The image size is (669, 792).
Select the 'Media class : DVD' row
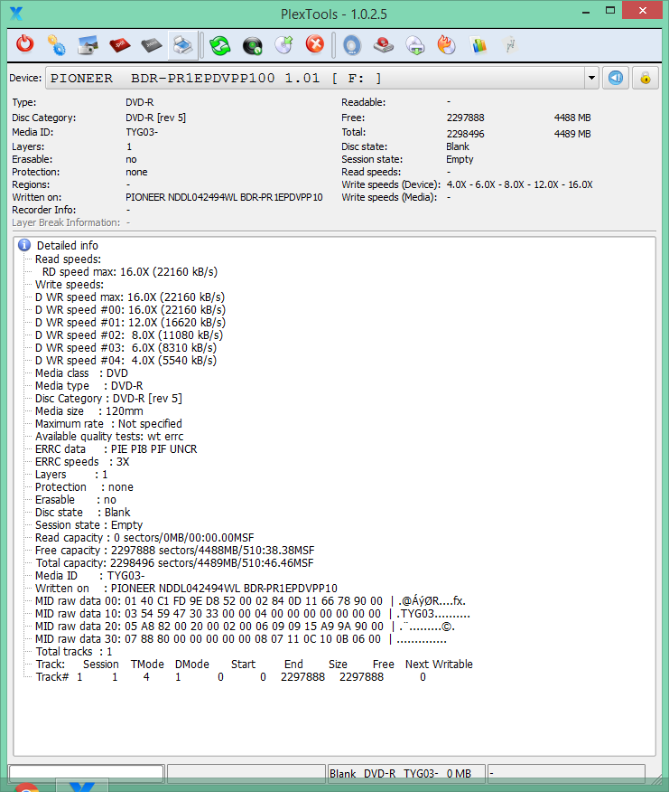point(81,372)
